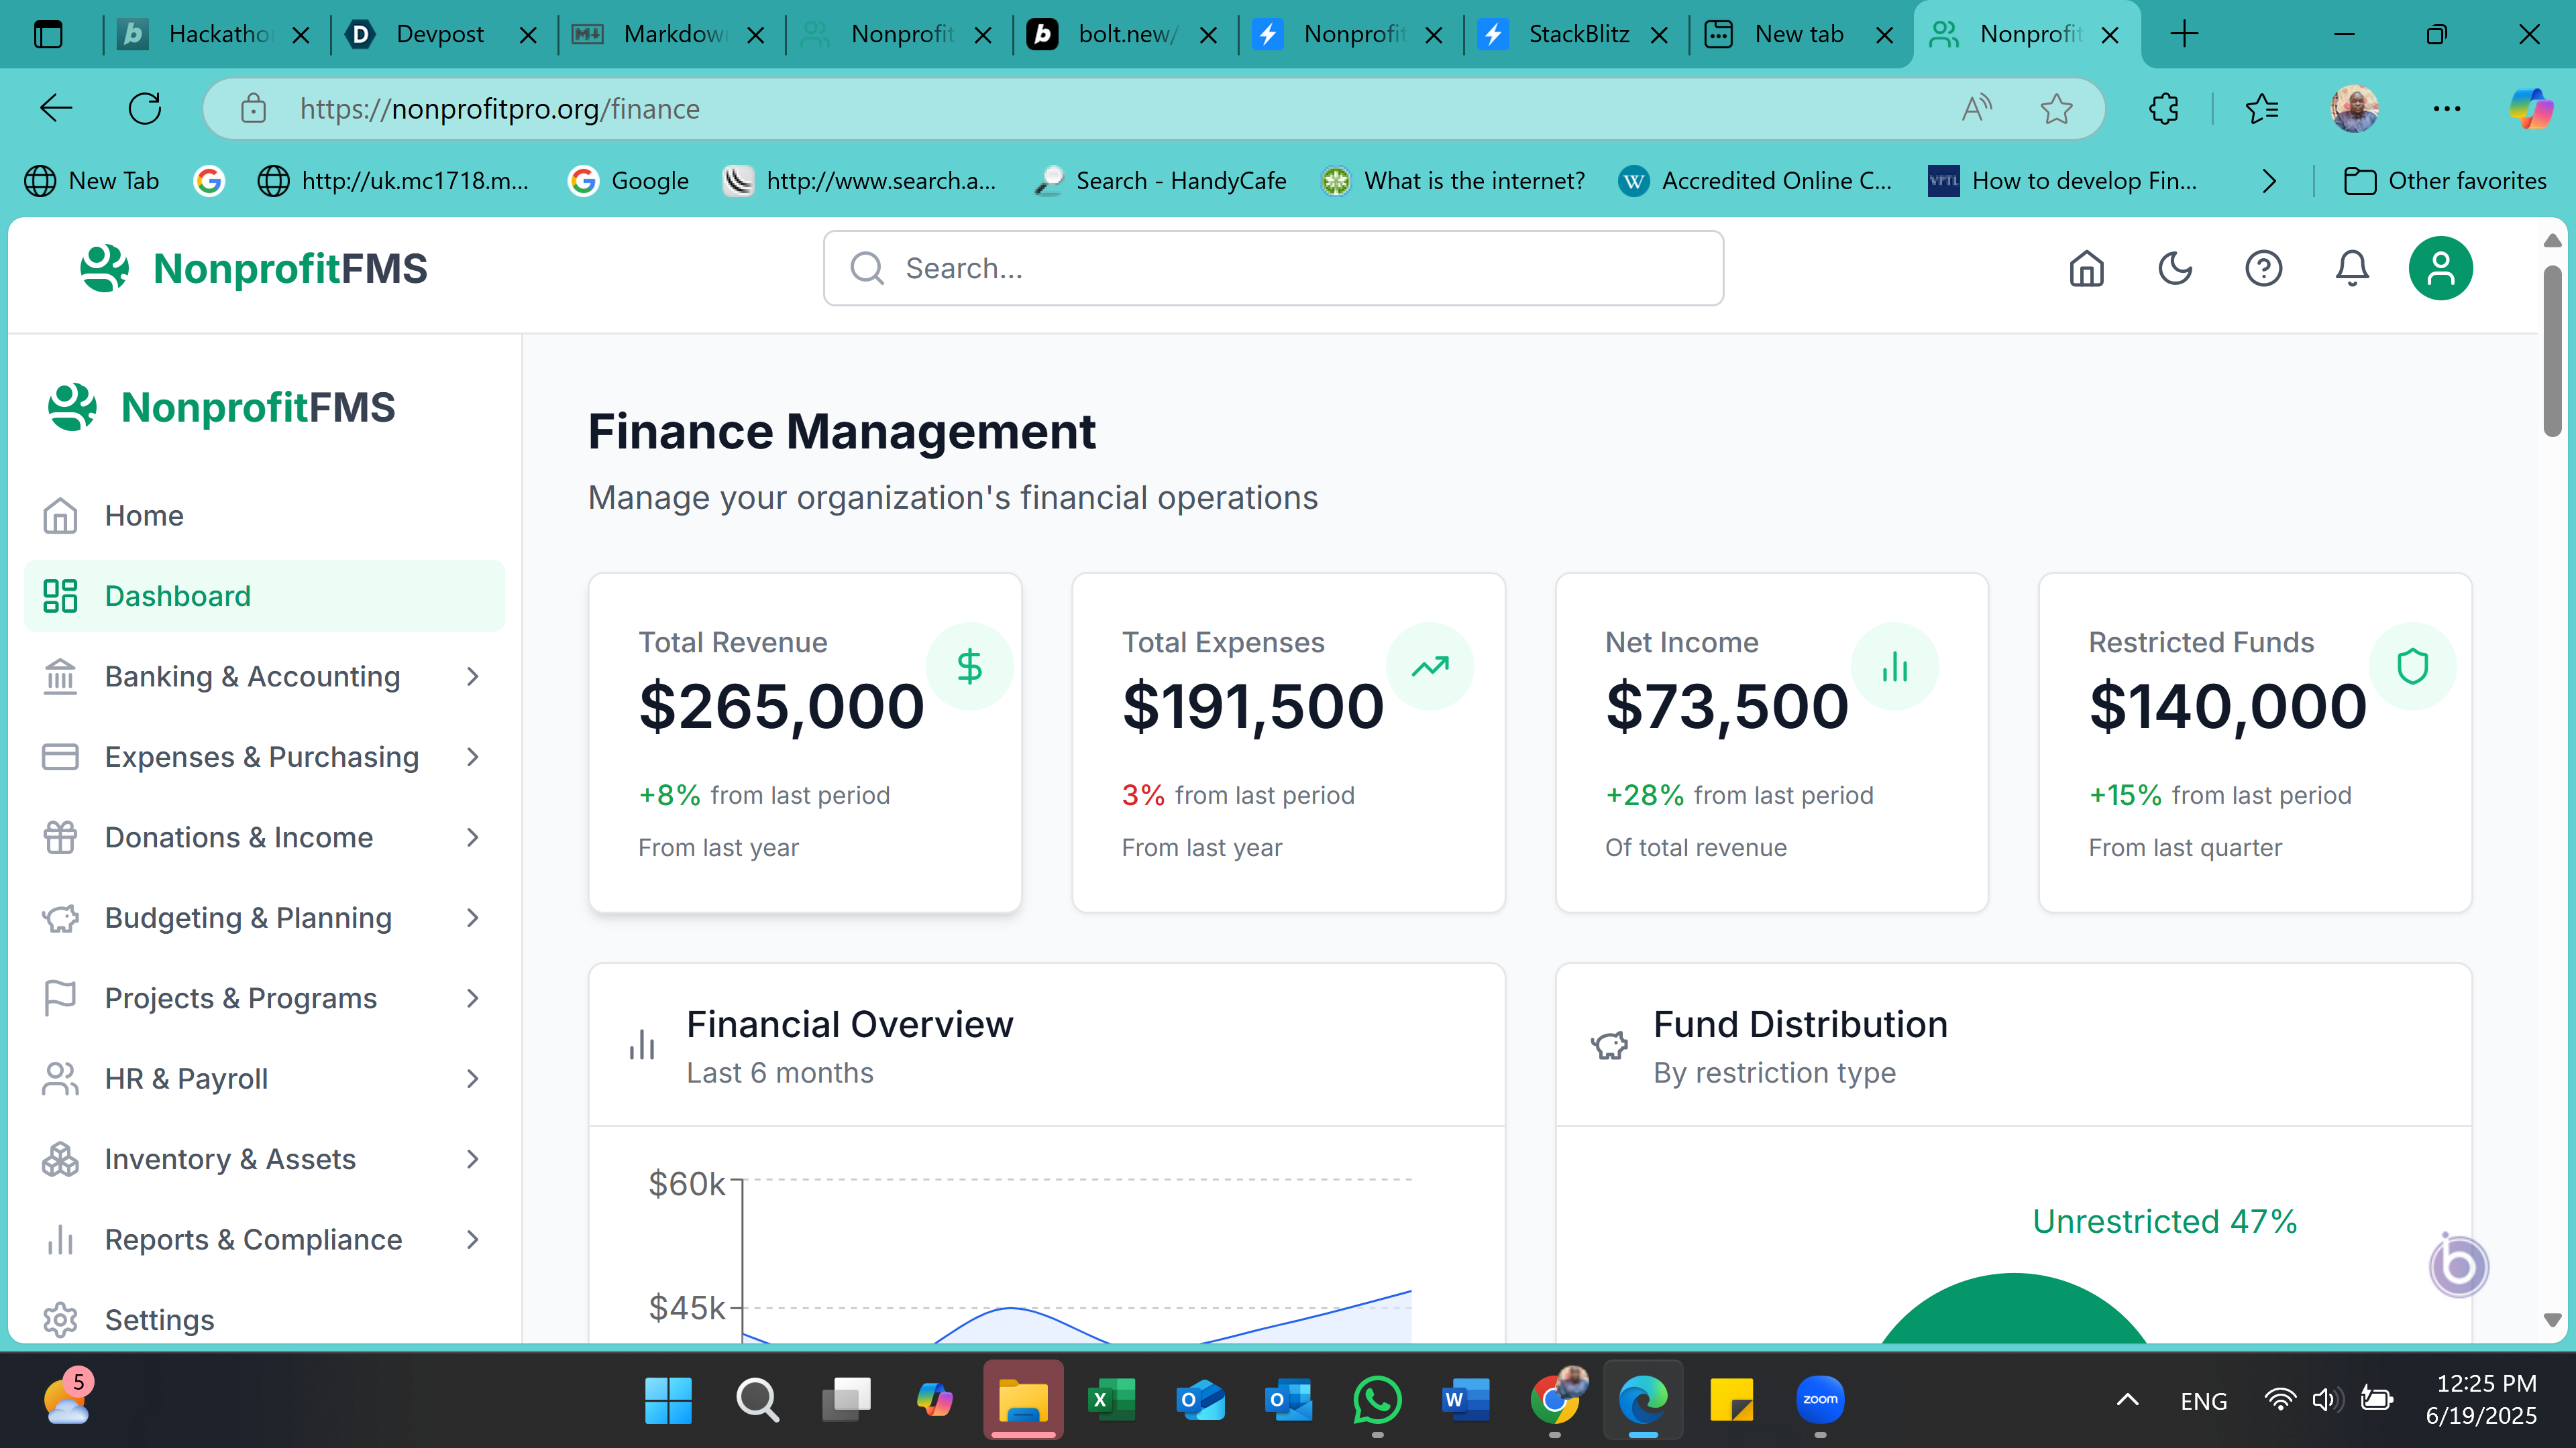This screenshot has width=2576, height=1448.
Task: Click the bar chart icon beside Financial Overview
Action: pyautogui.click(x=642, y=1046)
